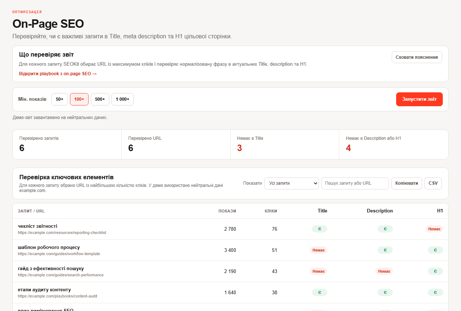This screenshot has height=311, width=461.
Task: Click the Title column header
Action: (323, 211)
